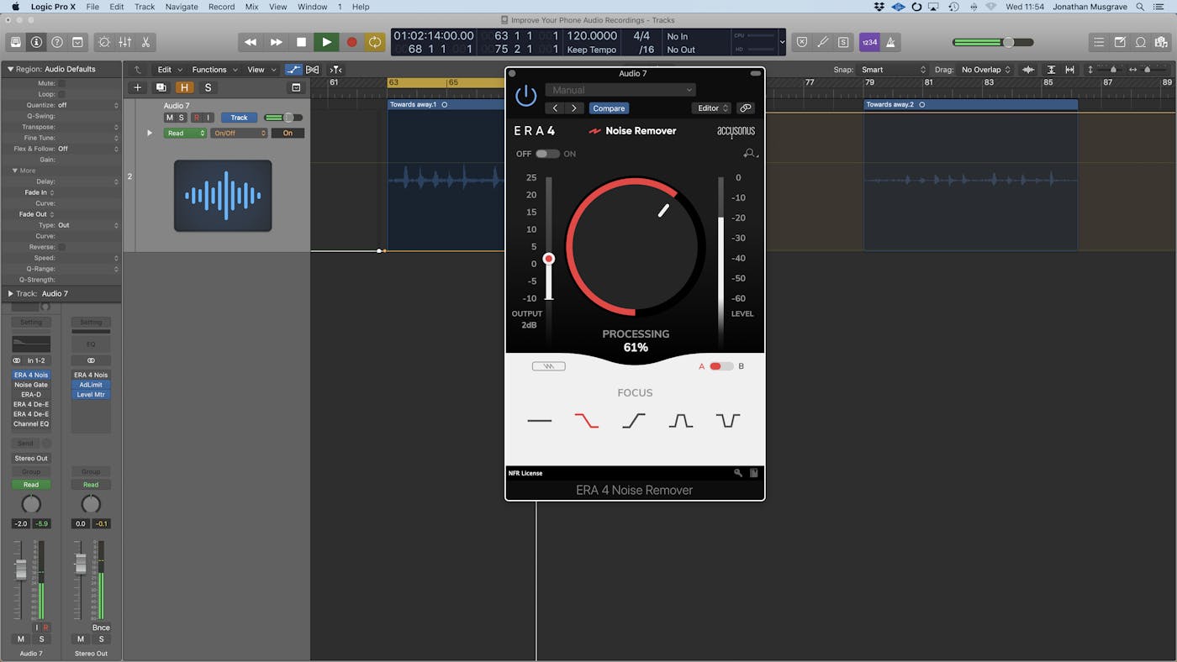Click the AdLimit plugin on Stereo Out
The width and height of the screenshot is (1177, 662).
pyautogui.click(x=91, y=385)
